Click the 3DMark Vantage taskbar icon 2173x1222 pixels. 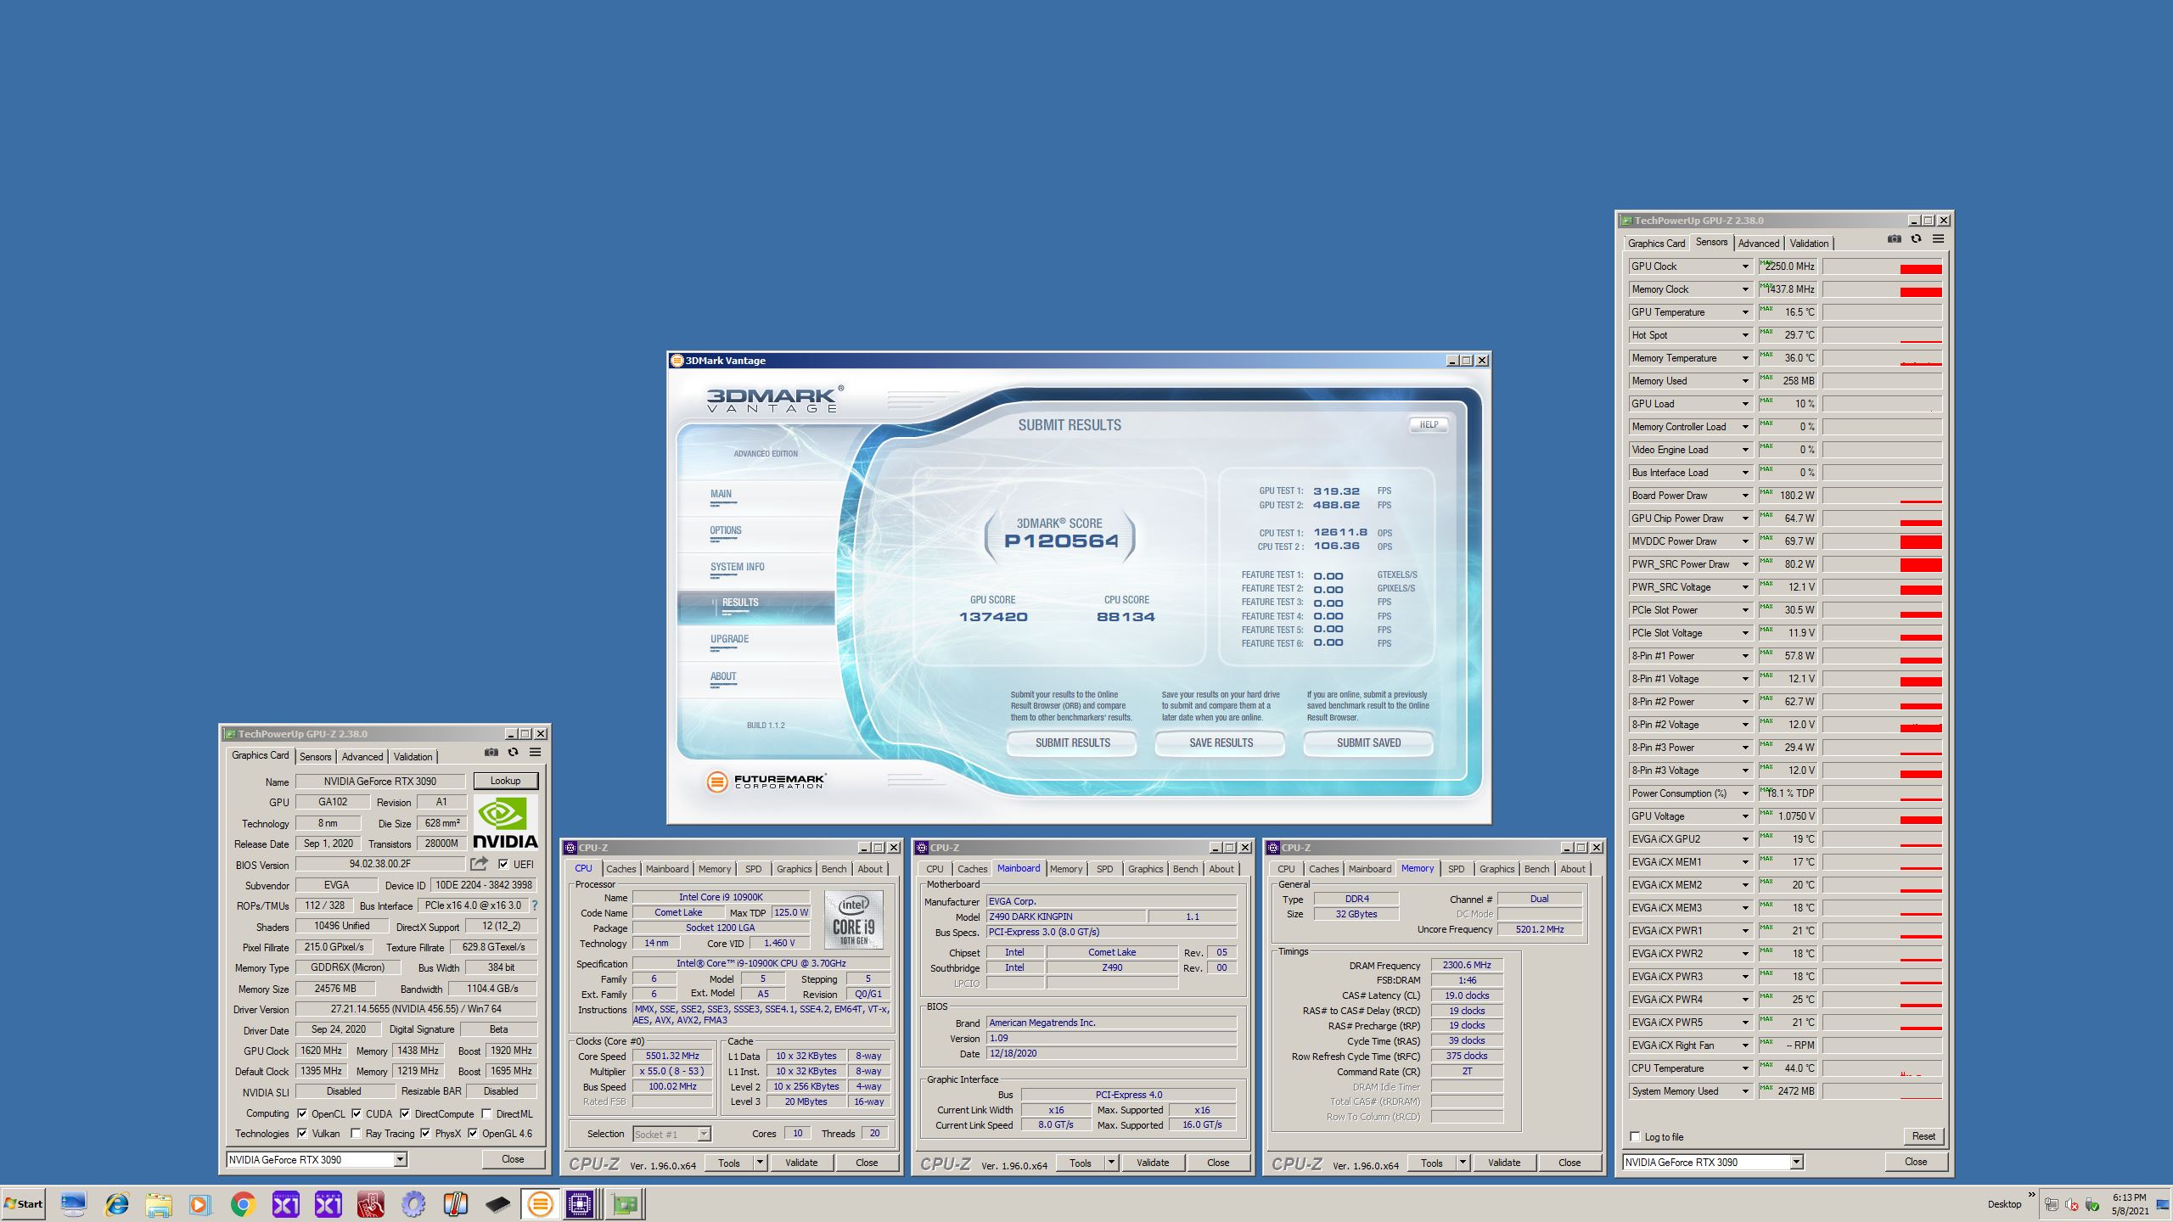540,1203
